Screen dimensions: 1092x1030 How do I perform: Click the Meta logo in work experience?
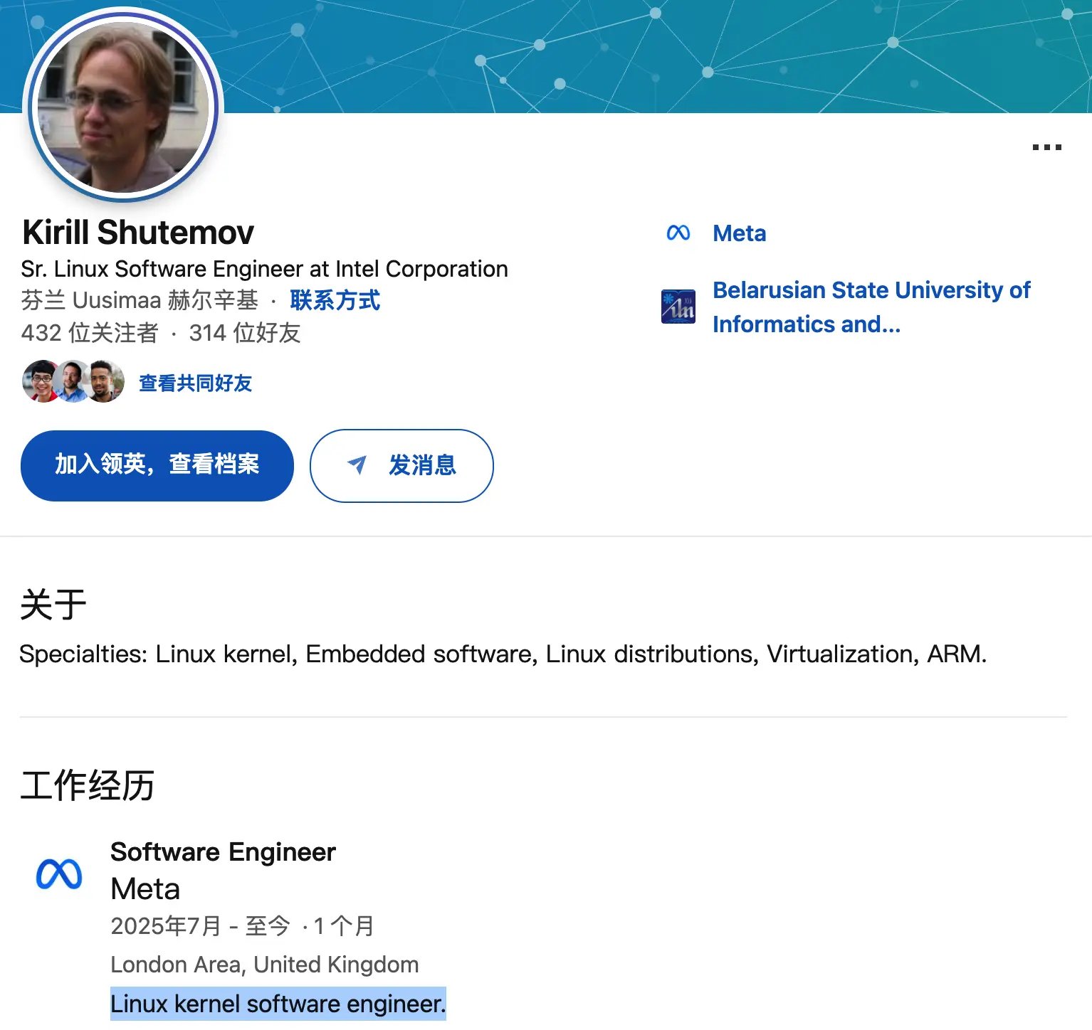[59, 874]
